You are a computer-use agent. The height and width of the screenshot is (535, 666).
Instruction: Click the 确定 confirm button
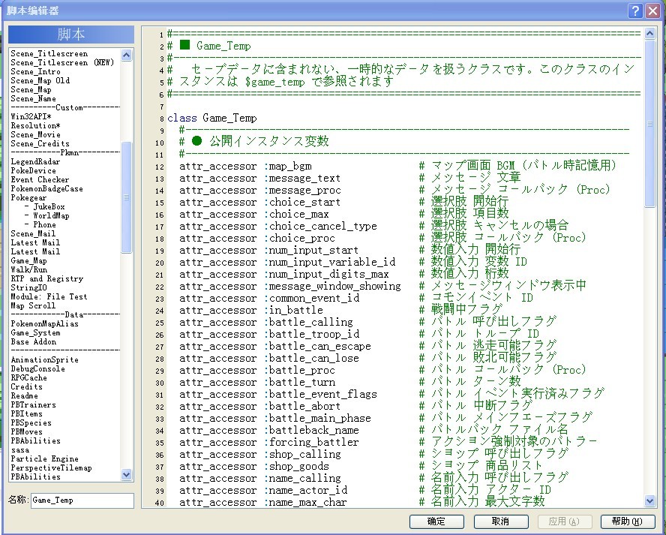tap(436, 521)
